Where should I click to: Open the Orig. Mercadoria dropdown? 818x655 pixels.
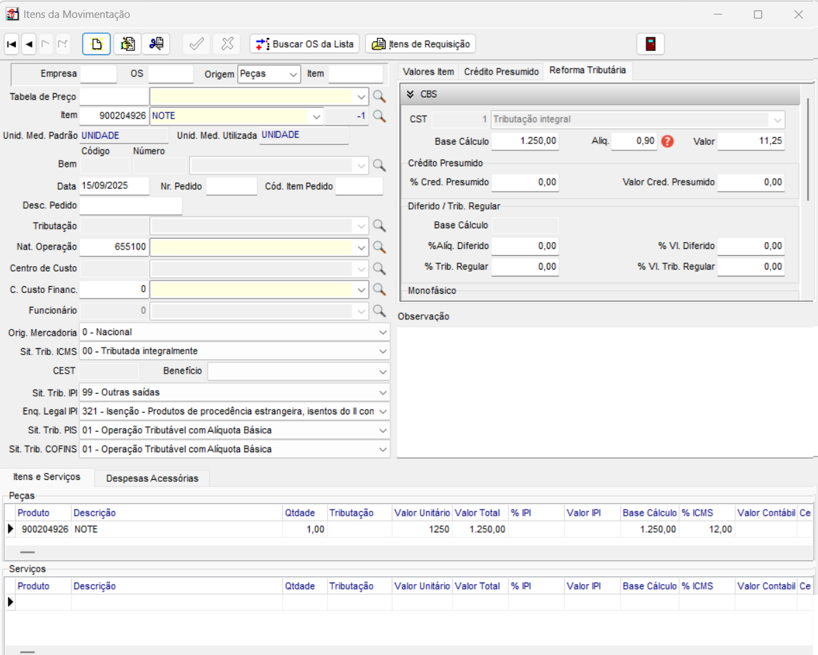383,332
